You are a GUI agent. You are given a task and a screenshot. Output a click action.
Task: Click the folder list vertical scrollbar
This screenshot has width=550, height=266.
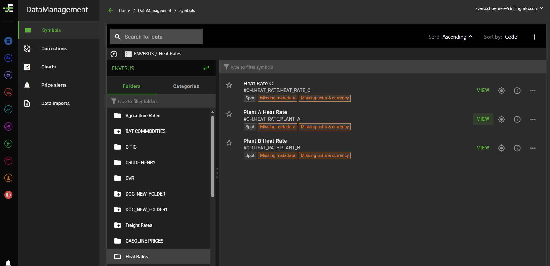212,157
